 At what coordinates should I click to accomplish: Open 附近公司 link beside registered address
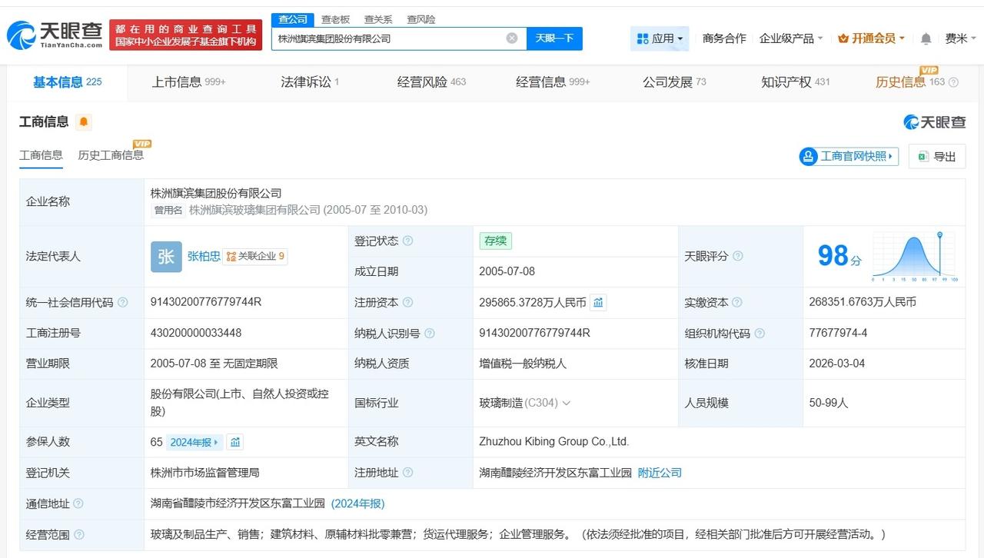click(660, 473)
